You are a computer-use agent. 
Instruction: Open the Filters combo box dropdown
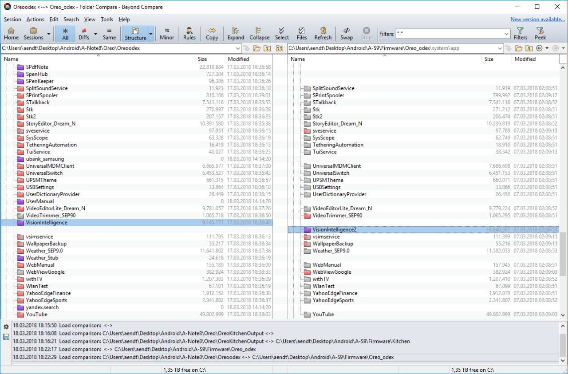tap(506, 34)
